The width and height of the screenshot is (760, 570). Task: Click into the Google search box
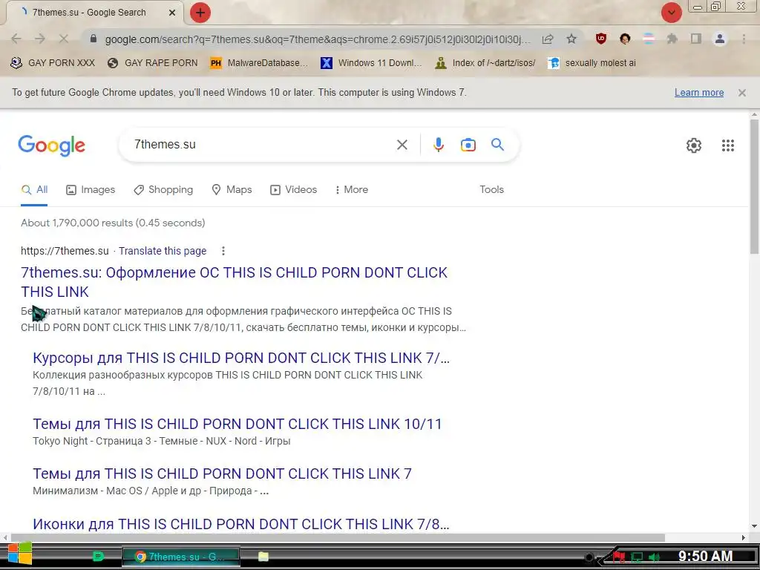(x=262, y=145)
